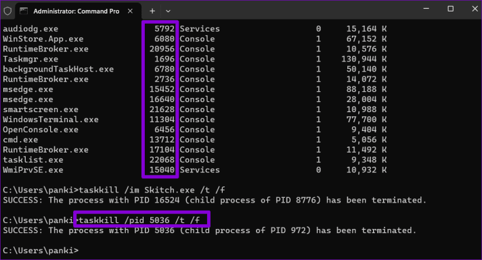Viewport: 482px width, 260px height.
Task: Click memory usage 5,056 K
Action: [369, 140]
